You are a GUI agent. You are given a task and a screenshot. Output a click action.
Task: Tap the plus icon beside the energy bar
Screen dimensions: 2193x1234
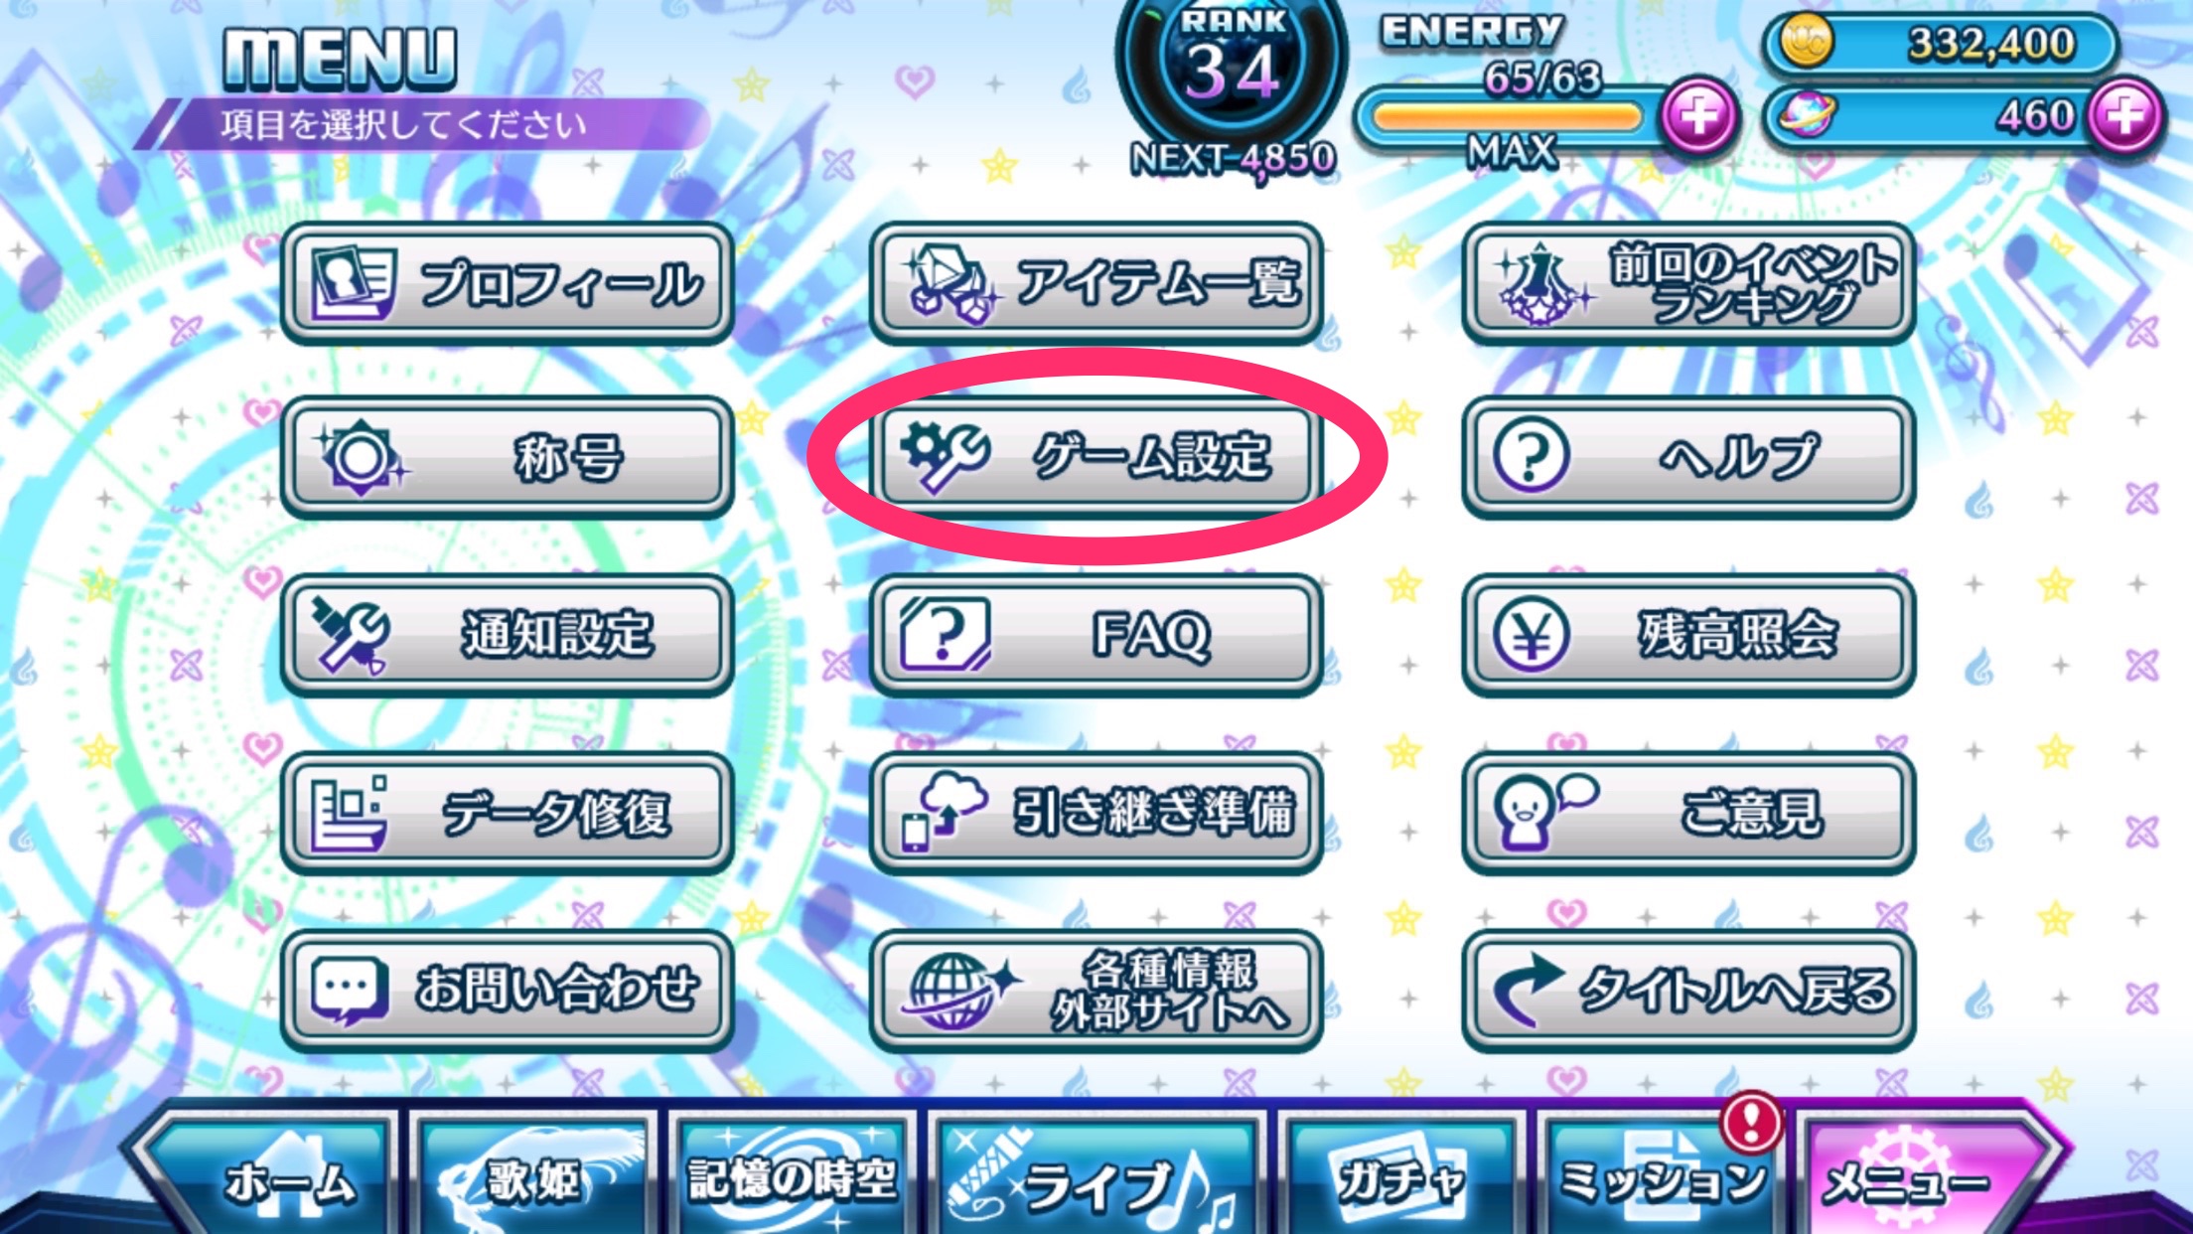[1699, 116]
